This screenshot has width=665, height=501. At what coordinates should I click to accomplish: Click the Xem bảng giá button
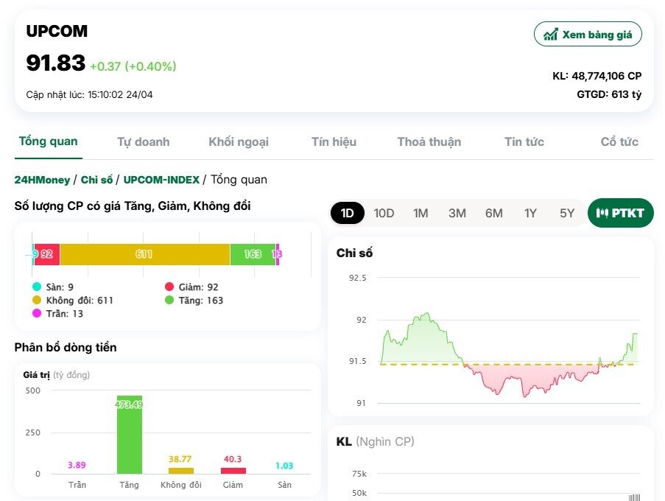tap(588, 34)
